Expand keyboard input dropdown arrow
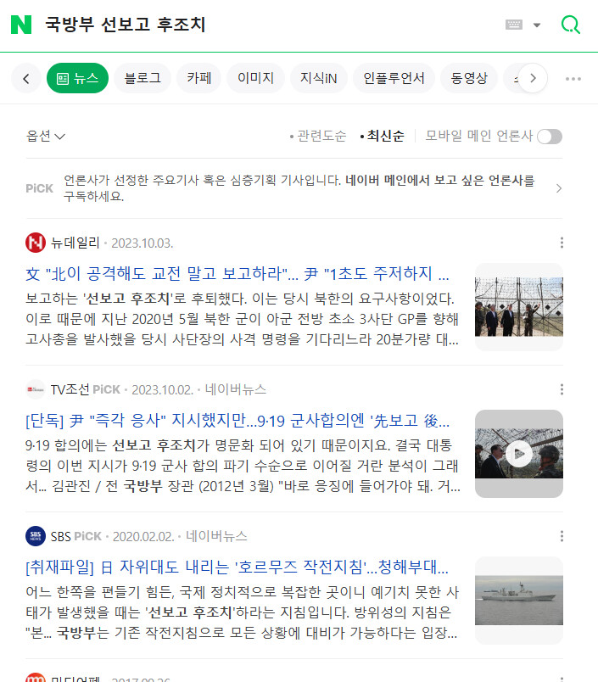598x682 pixels. [537, 25]
